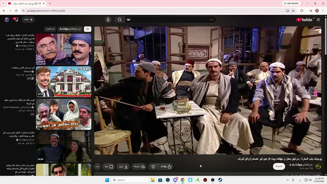327x184 pixels.
Task: Open the AJ Clips channel avatar
Action: 318,166
